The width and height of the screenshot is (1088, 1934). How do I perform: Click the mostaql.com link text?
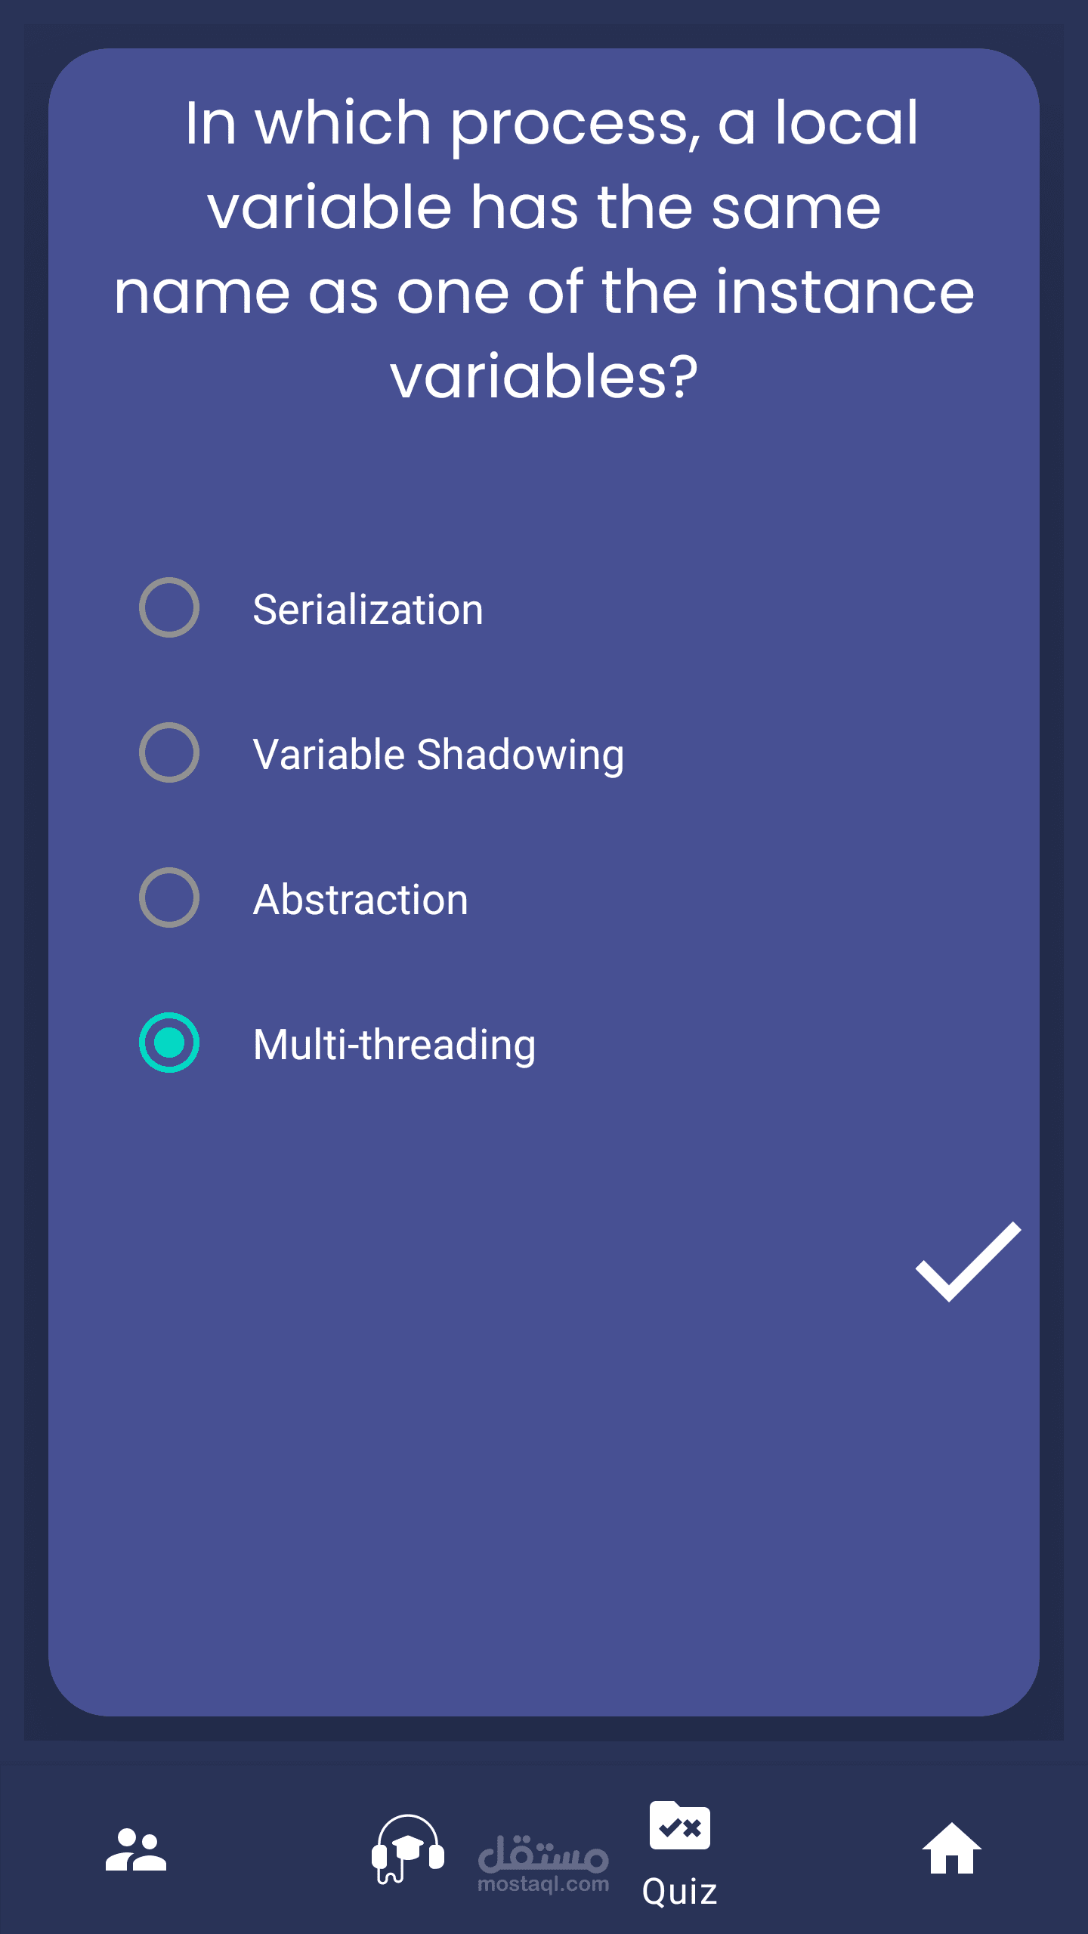pos(543,1884)
